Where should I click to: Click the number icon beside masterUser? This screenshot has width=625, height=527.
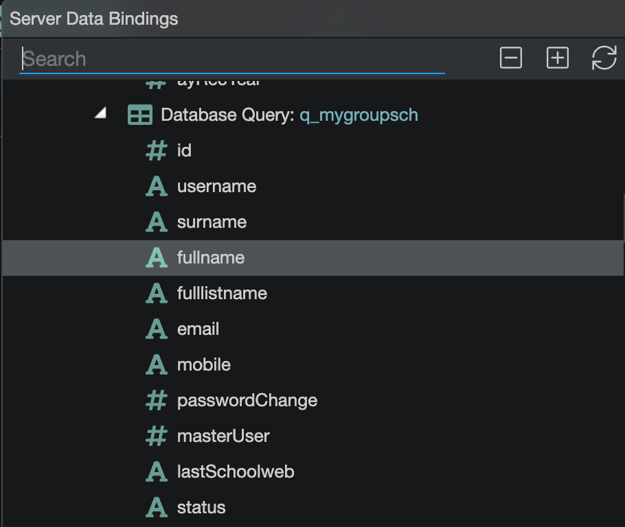click(157, 436)
